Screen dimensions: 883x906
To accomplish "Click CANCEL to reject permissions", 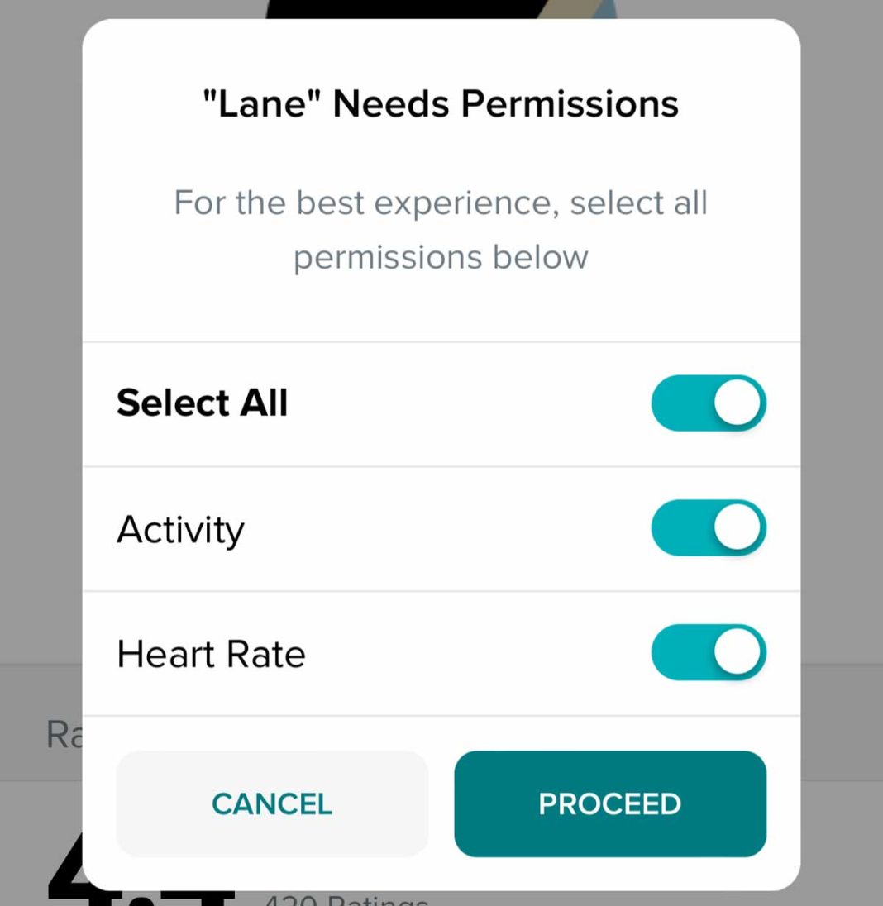I will point(271,803).
